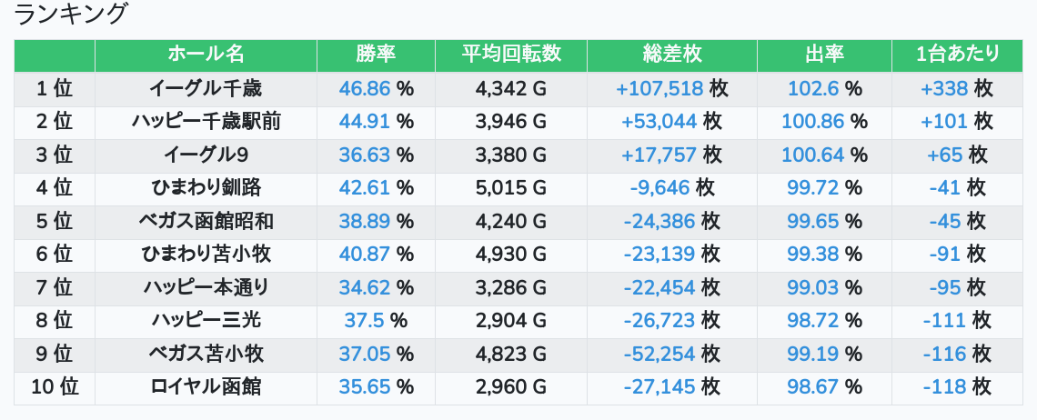Click the 出率 column header

tap(824, 55)
